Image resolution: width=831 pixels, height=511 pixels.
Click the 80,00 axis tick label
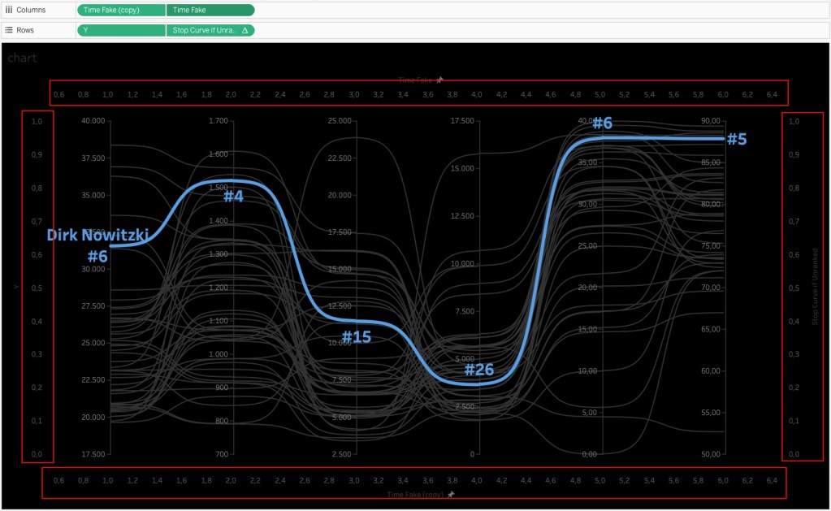pyautogui.click(x=711, y=204)
